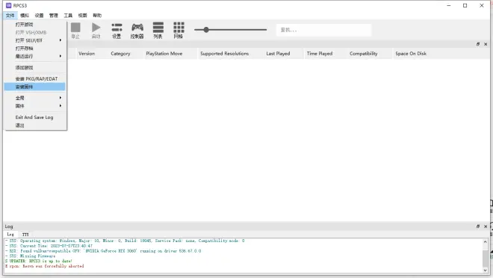Viewport: 493px width, 278px height.
Task: Click the 'Operating system' log line
Action: [125, 241]
